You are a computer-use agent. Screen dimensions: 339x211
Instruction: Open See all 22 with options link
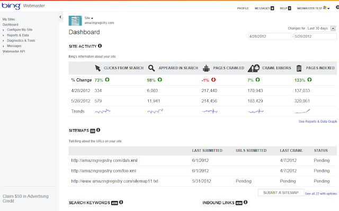pyautogui.click(x=321, y=194)
